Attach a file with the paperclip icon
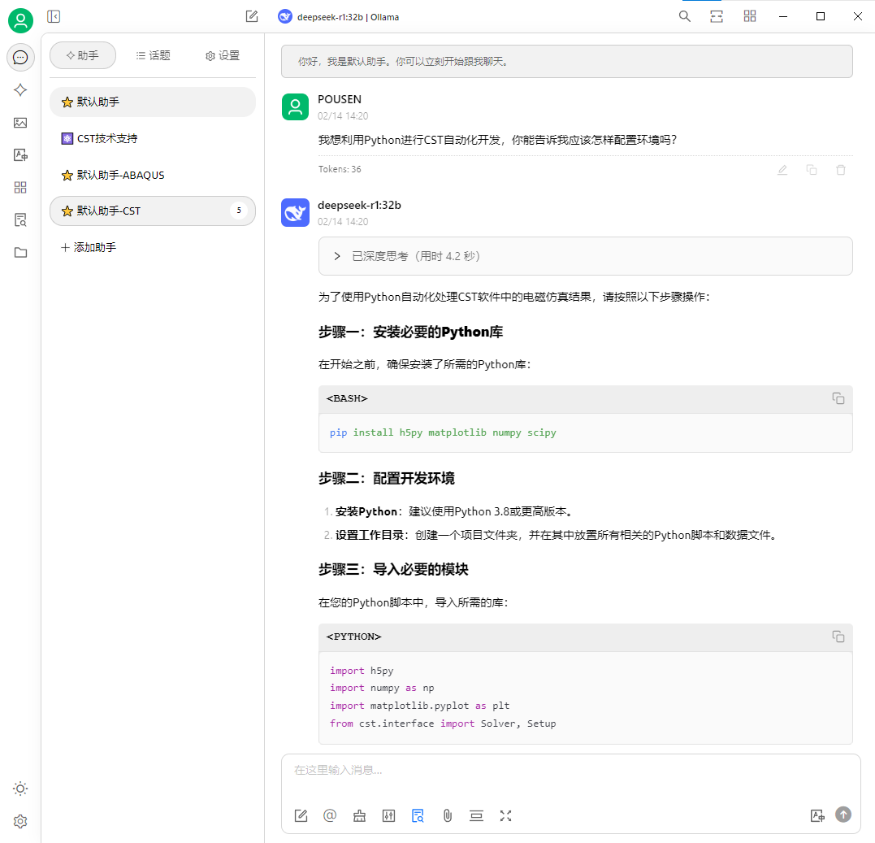 coord(447,815)
